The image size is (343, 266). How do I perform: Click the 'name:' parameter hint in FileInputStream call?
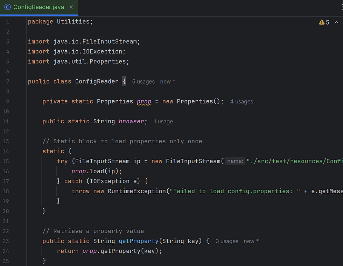click(x=235, y=161)
